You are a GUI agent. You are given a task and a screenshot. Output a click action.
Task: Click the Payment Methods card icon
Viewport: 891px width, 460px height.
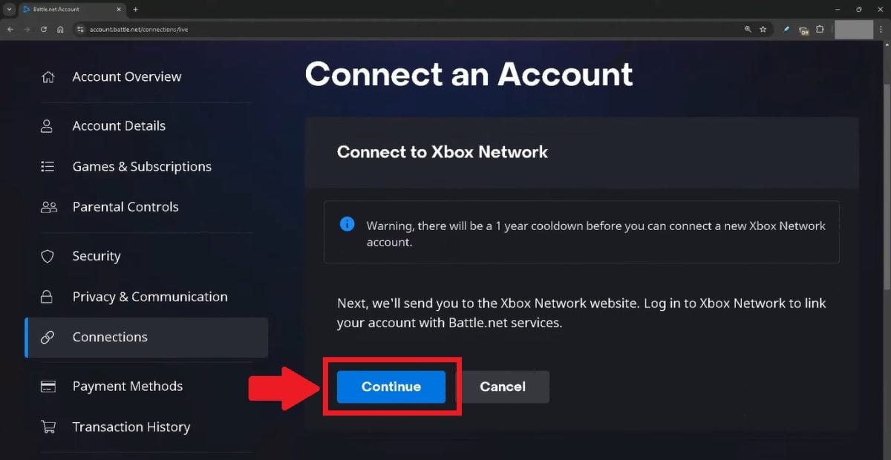48,387
